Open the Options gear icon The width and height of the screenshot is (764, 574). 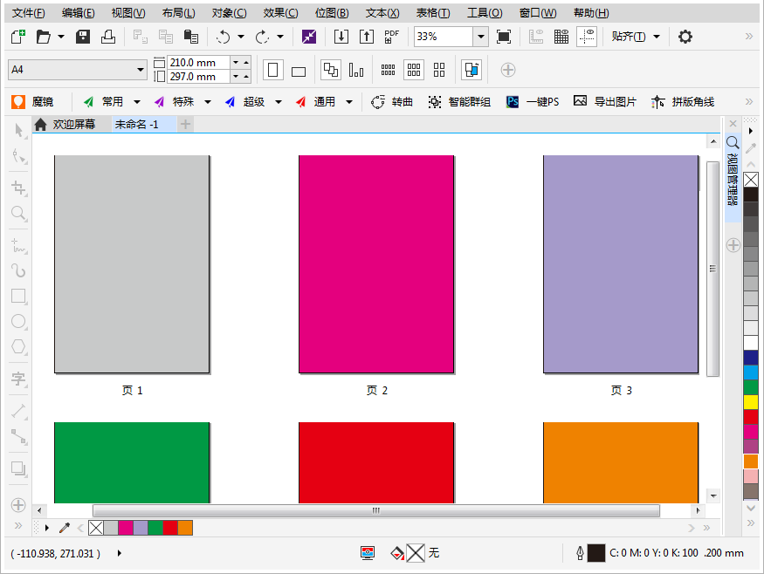tap(685, 37)
